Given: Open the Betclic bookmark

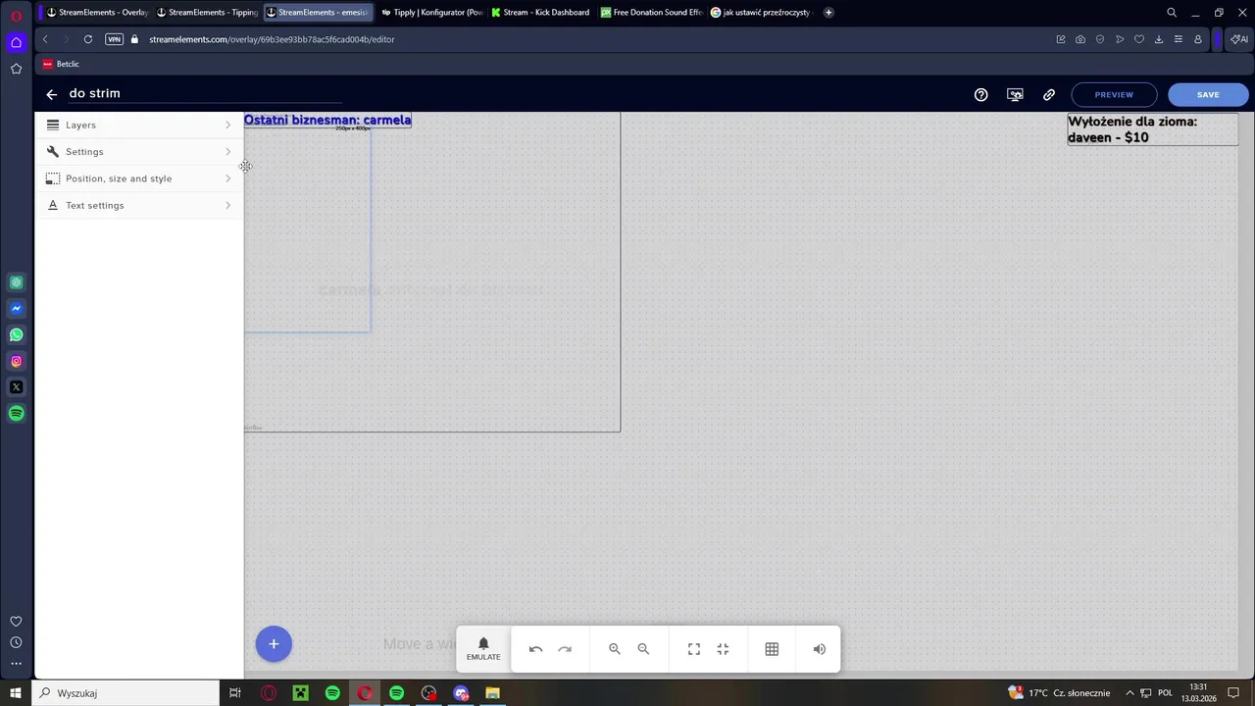Looking at the screenshot, I should point(61,64).
